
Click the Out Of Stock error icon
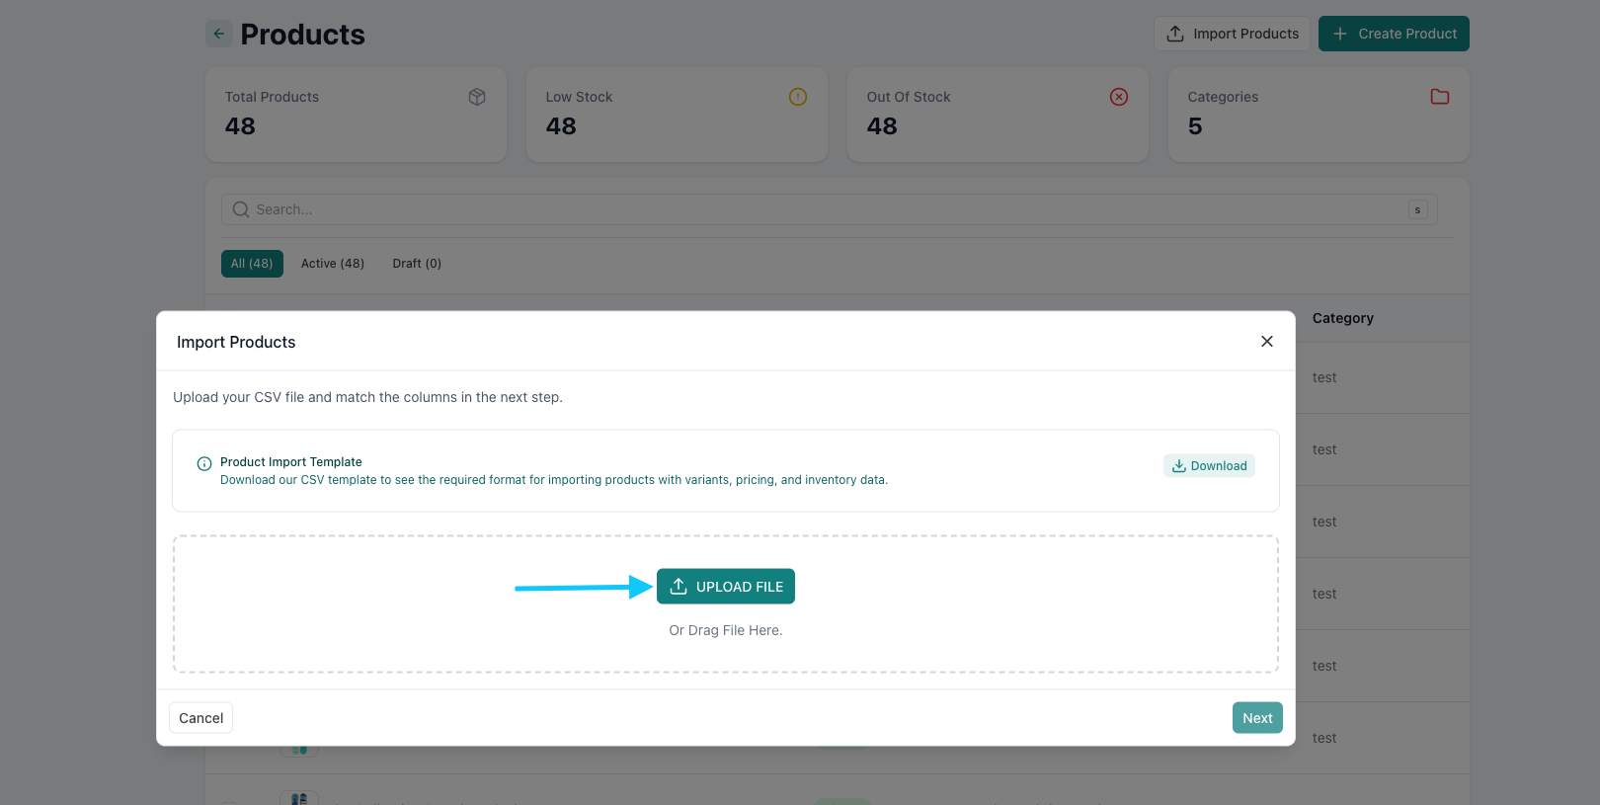pyautogui.click(x=1119, y=97)
